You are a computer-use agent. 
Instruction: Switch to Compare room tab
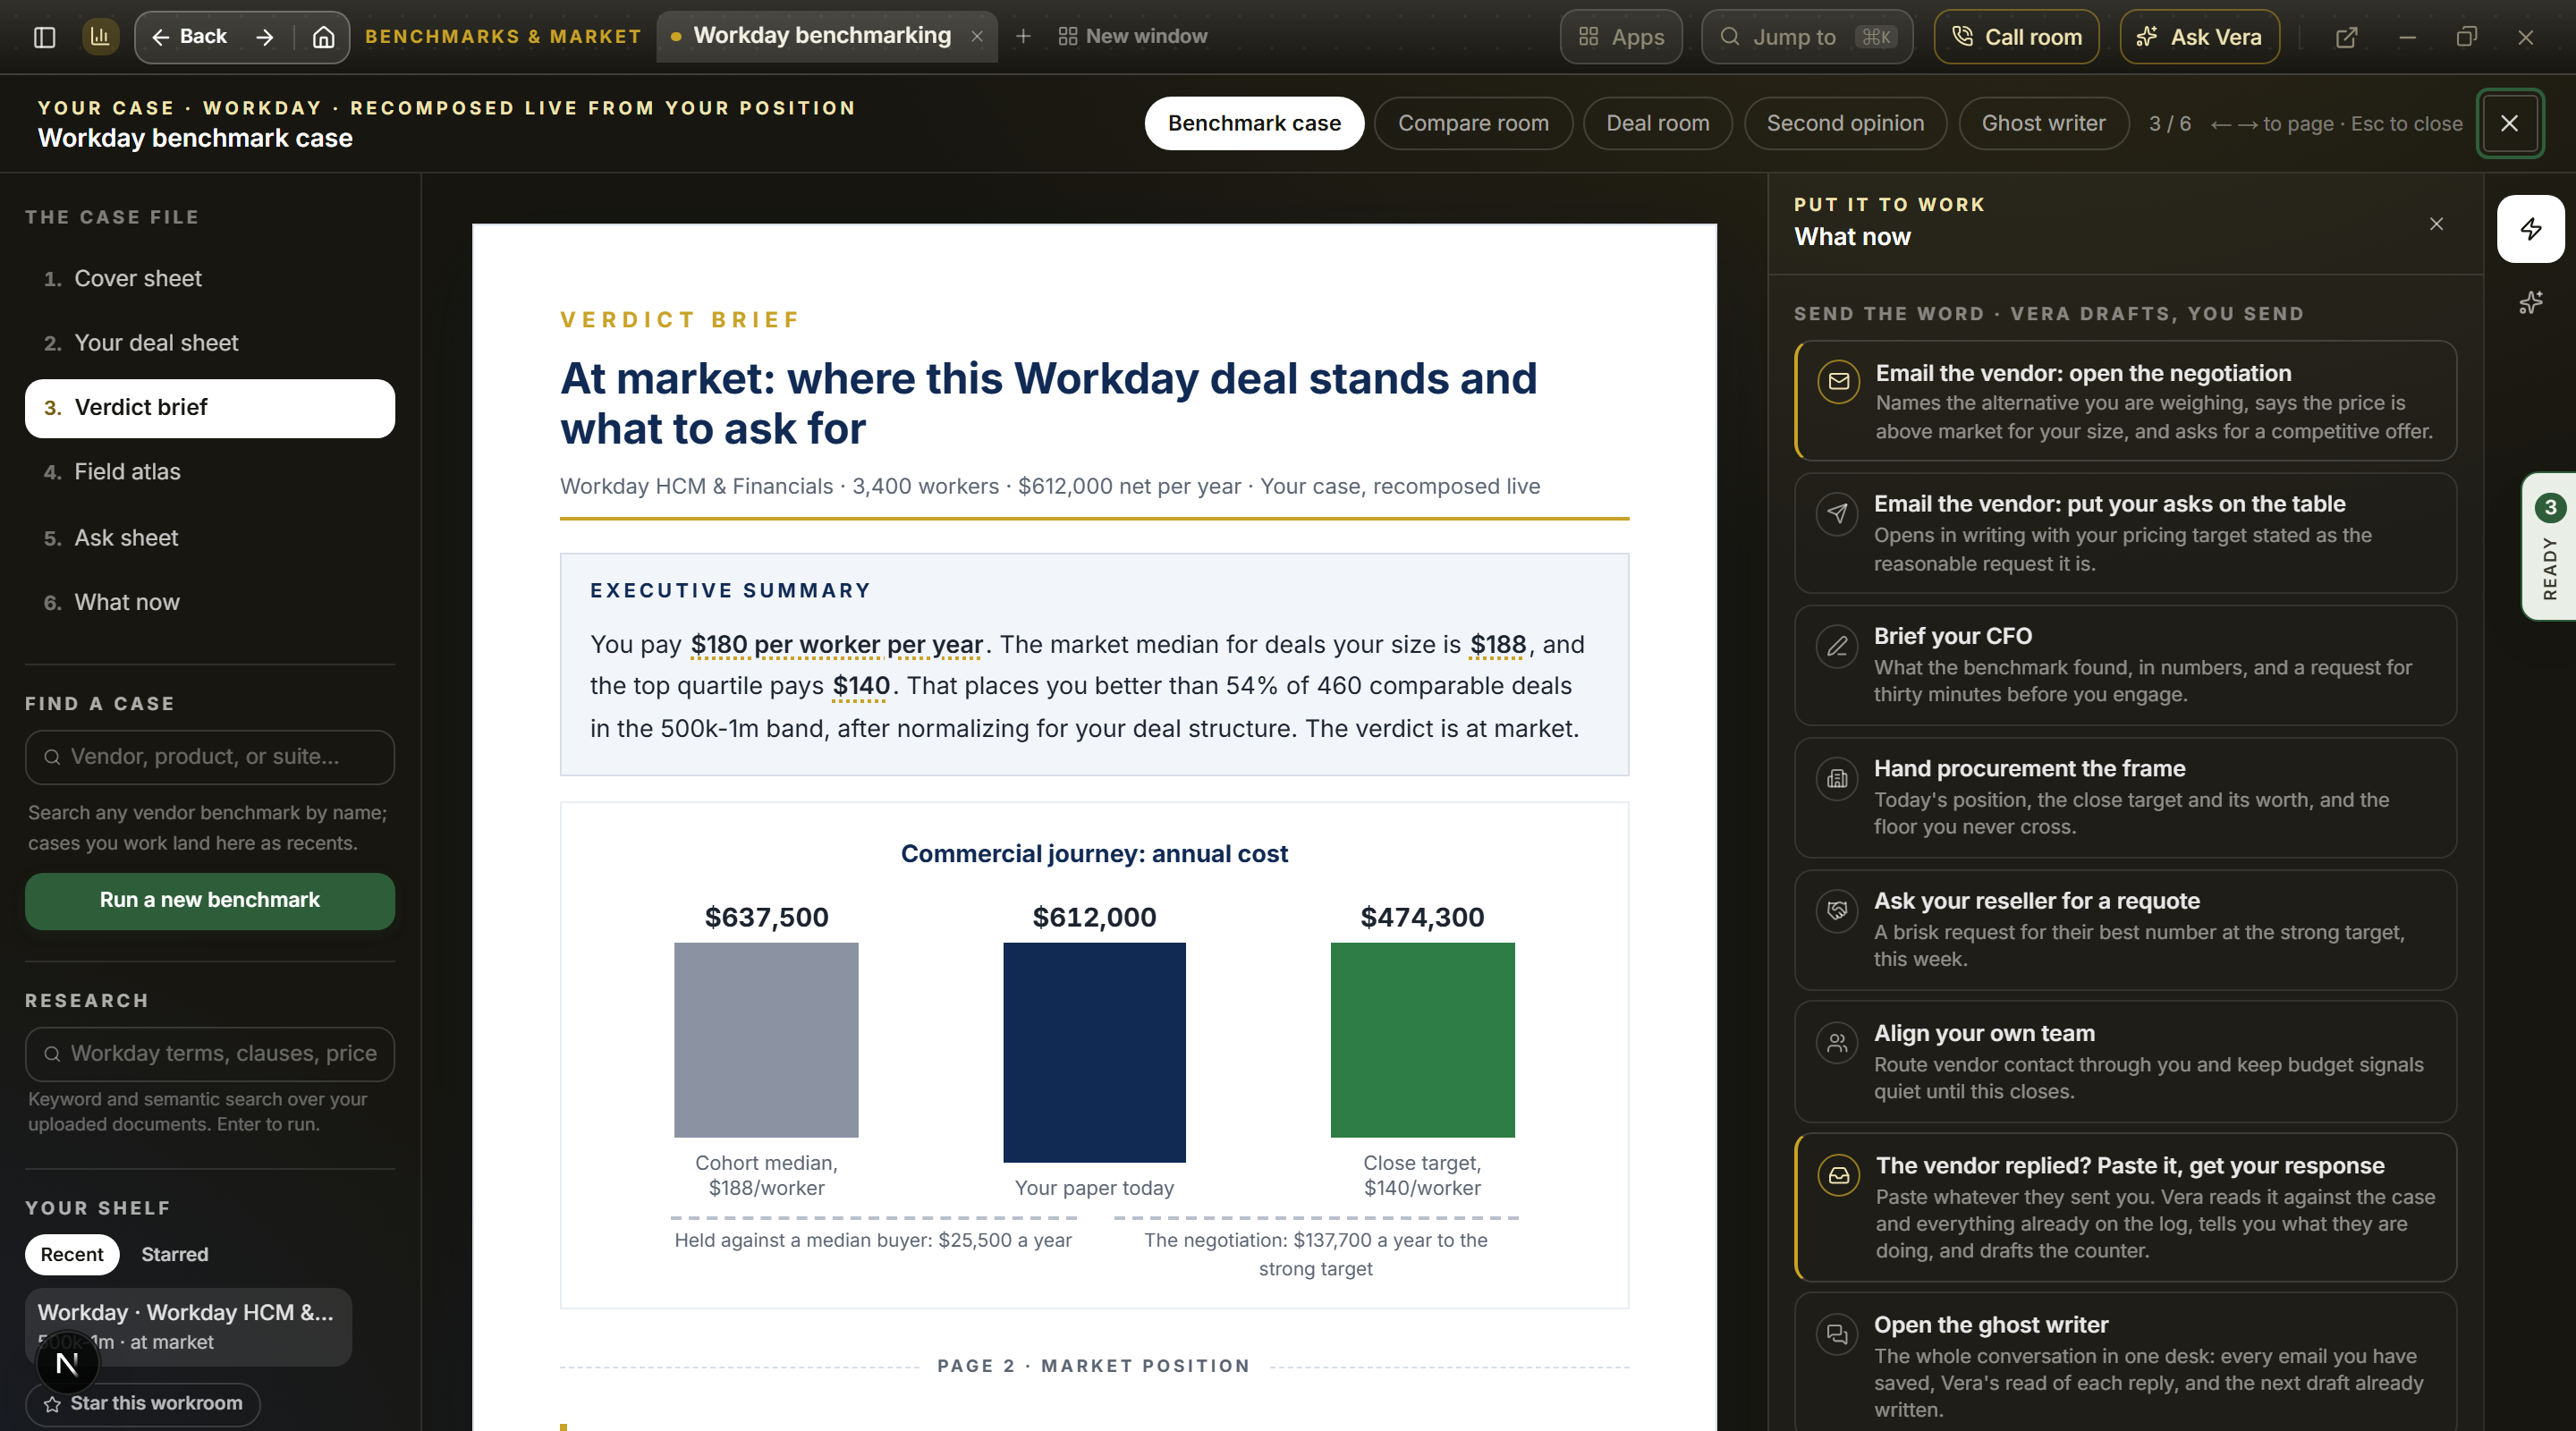pyautogui.click(x=1473, y=123)
